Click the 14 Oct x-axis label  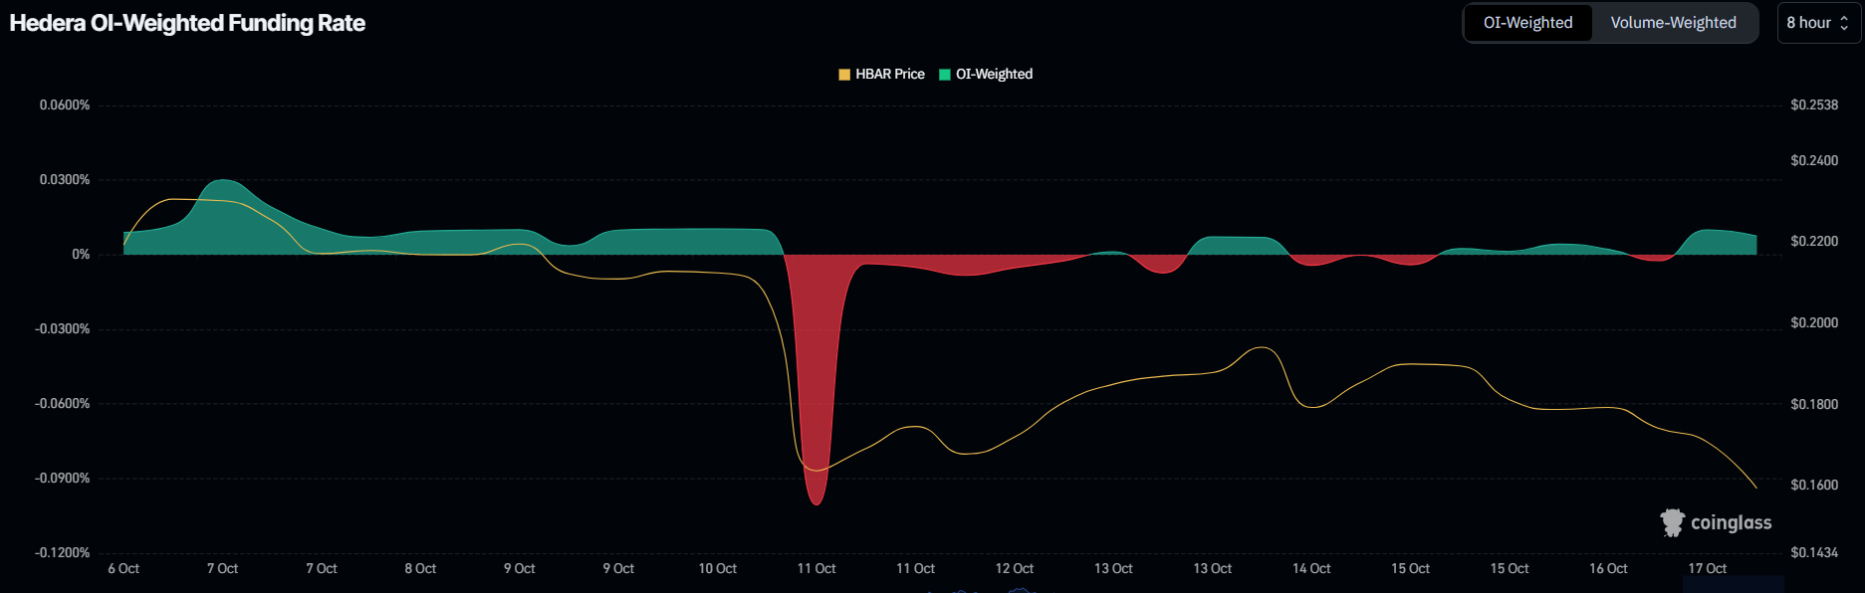pos(1311,569)
